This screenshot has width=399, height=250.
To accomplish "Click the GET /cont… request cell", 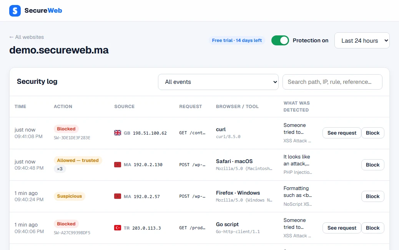I will pyautogui.click(x=192, y=133).
